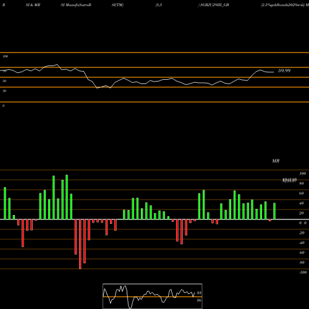Click the 'MR' panel title

click(x=276, y=161)
